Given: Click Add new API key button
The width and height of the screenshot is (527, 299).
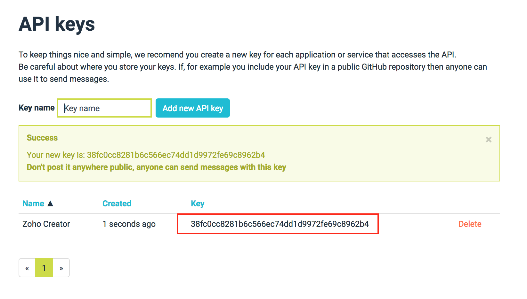Looking at the screenshot, I should pyautogui.click(x=193, y=108).
